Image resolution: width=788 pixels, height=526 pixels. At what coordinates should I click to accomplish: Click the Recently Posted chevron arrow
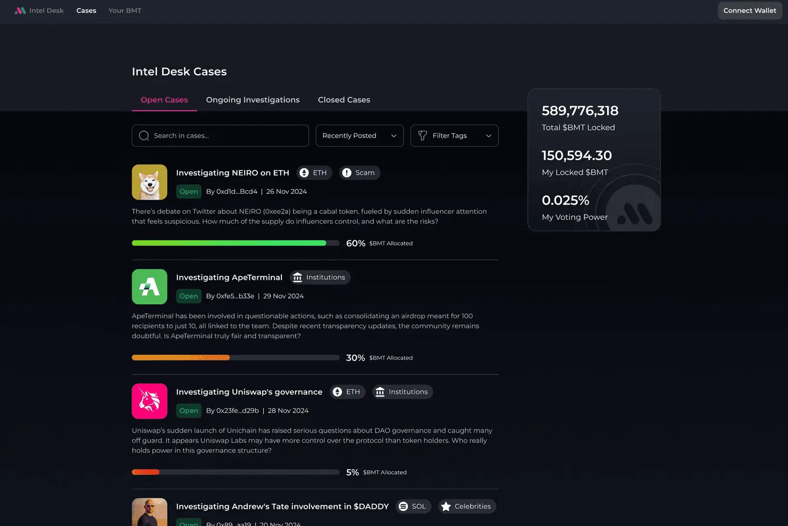394,136
